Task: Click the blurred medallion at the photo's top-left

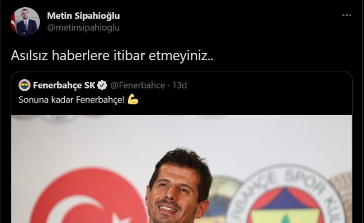Action: pos(59,119)
